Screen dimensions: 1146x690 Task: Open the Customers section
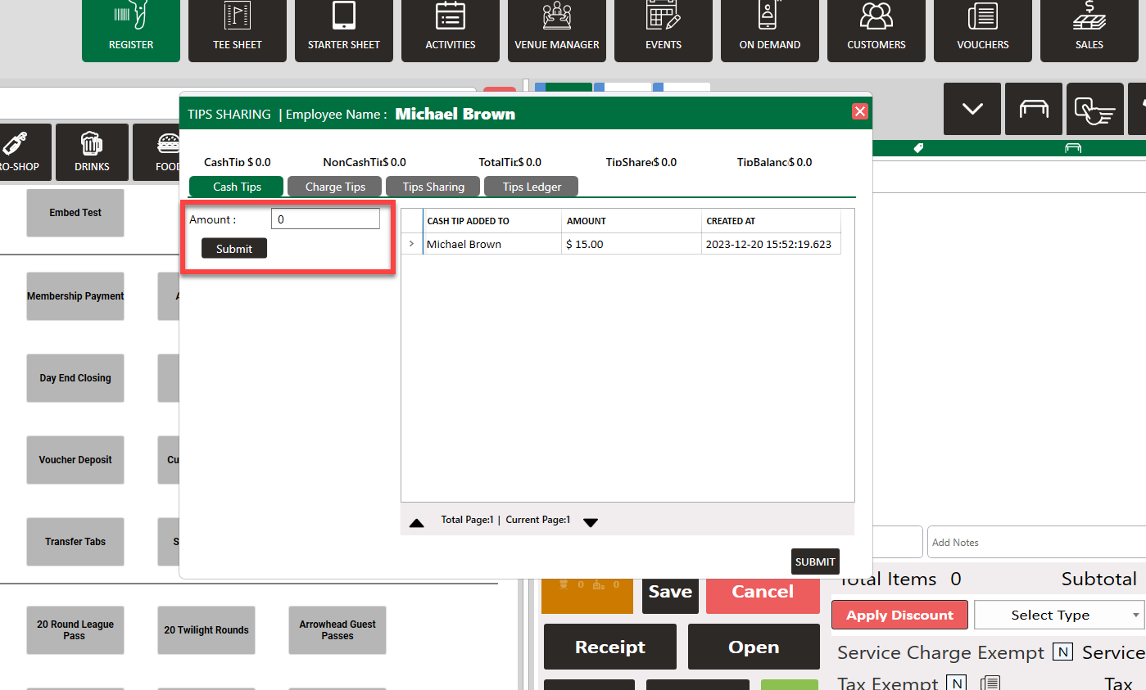click(876, 30)
